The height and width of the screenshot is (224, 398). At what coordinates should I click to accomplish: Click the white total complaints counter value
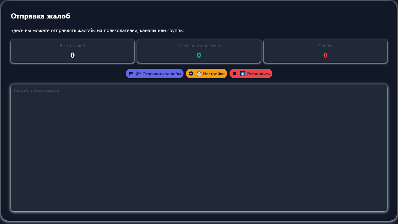72,55
